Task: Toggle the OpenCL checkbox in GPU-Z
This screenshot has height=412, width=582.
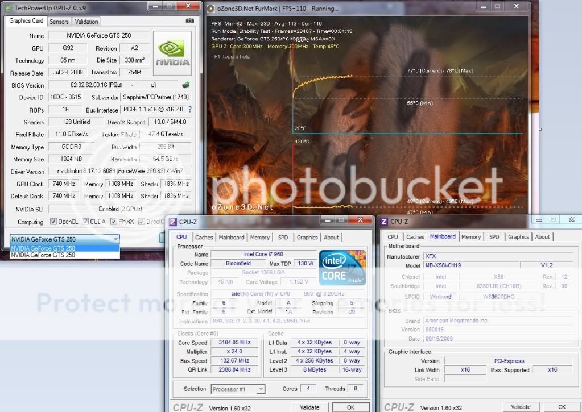Action: (53, 222)
